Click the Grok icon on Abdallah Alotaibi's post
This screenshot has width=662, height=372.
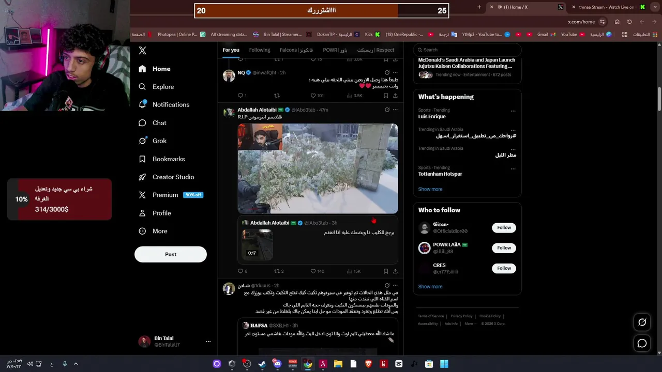387,110
